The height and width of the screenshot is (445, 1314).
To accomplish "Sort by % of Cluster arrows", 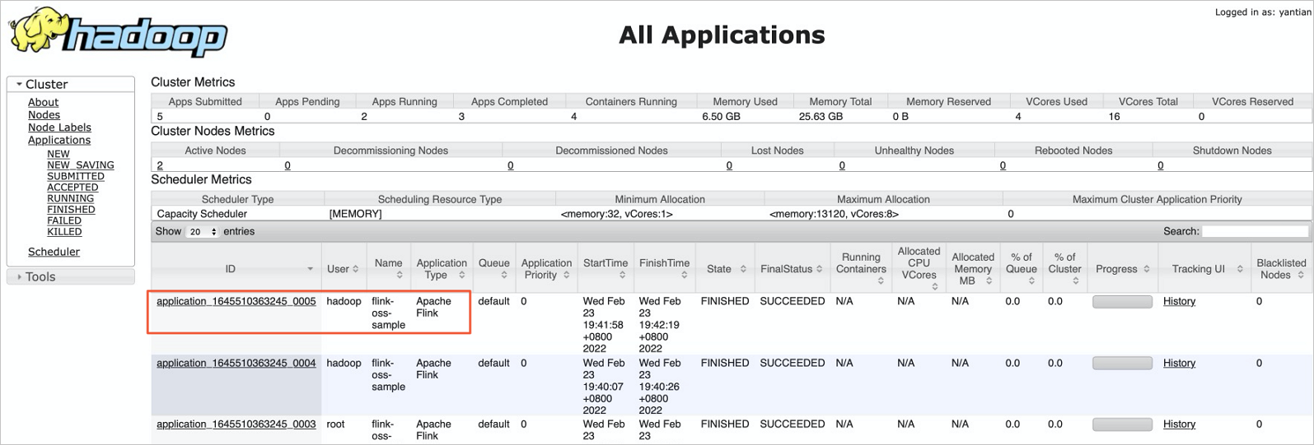I will pyautogui.click(x=1075, y=281).
